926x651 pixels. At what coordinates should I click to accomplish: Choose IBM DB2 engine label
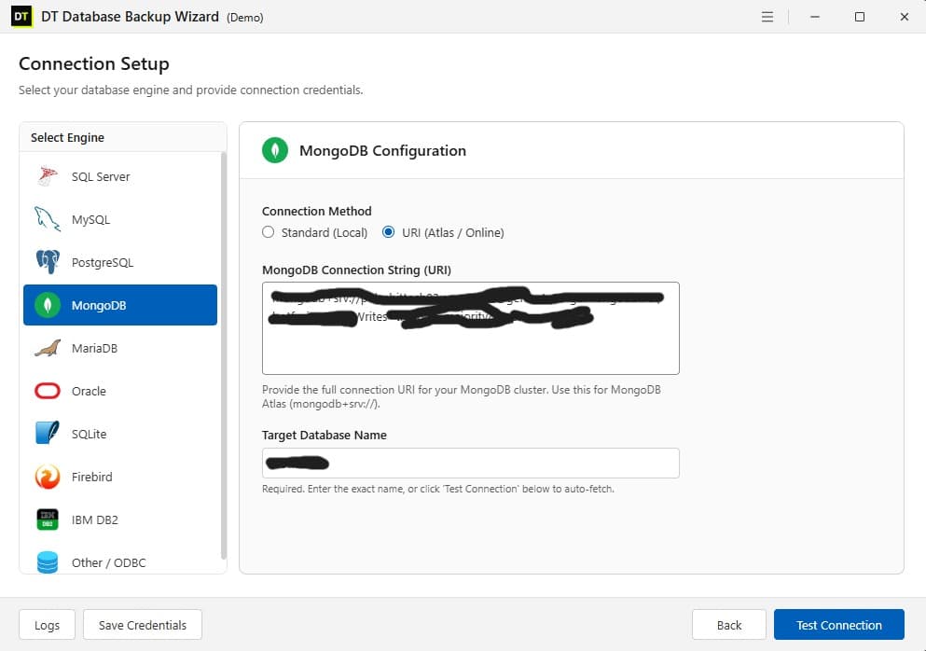94,519
